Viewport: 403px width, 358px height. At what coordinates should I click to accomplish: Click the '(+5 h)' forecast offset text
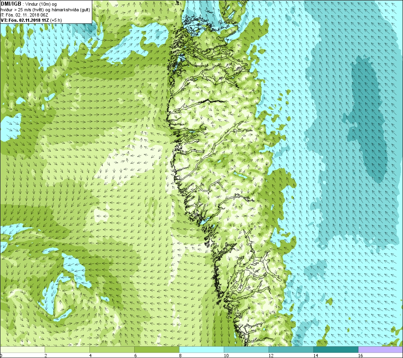[x=56, y=20]
